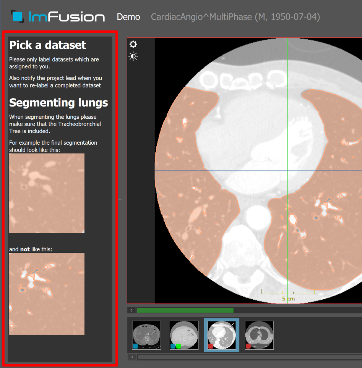Select the highlighted cardiac thumbnail with red label

pos(222,335)
